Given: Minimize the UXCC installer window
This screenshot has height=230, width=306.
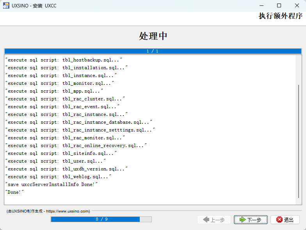Looking at the screenshot, I should (x=262, y=6).
